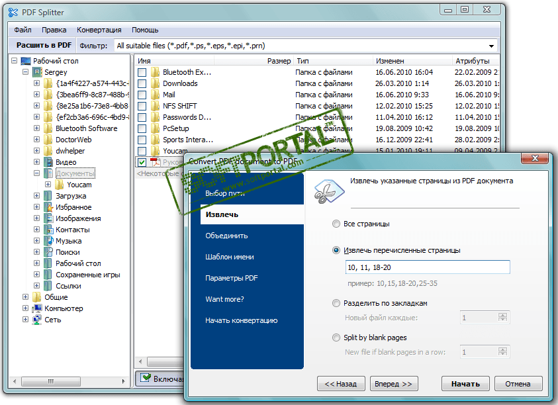Open the Правка menu
The width and height of the screenshot is (558, 405).
[54, 30]
